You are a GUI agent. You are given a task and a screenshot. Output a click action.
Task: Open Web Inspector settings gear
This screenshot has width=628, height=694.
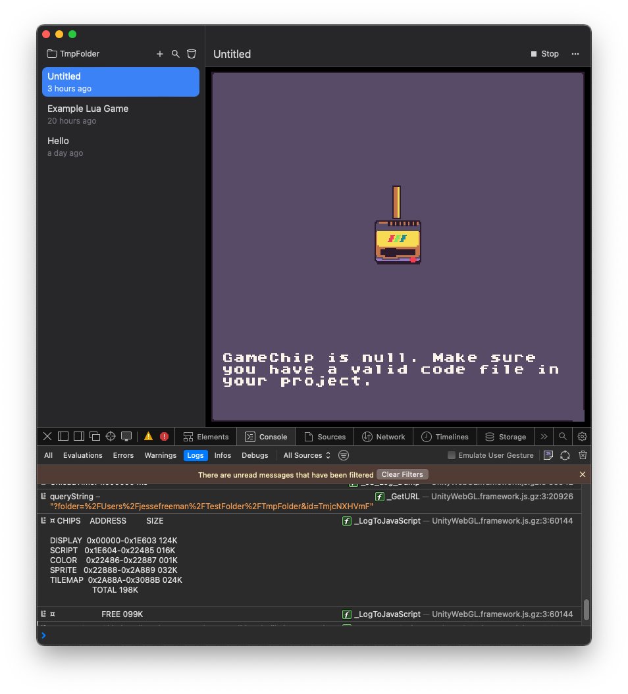tap(582, 436)
